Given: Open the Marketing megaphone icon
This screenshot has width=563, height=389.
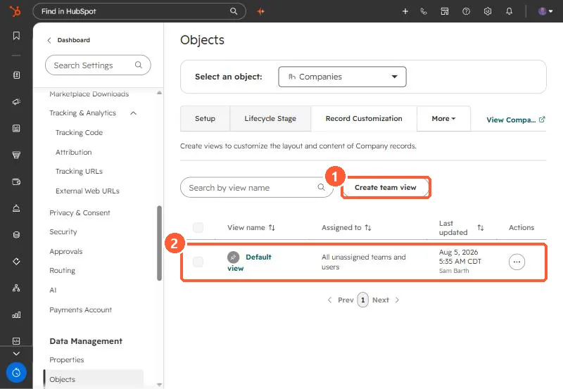Looking at the screenshot, I should (x=16, y=101).
